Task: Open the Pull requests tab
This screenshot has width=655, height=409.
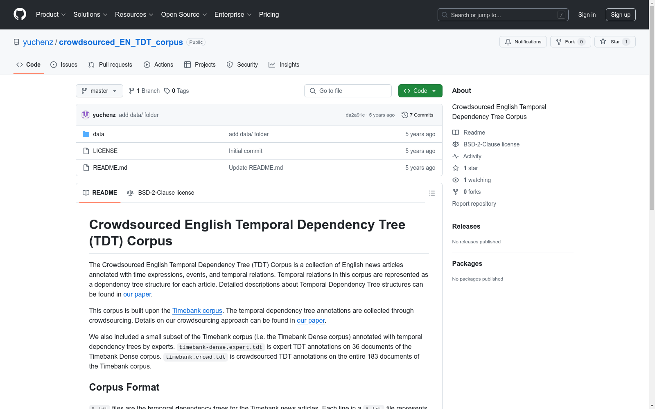Action: point(110,65)
